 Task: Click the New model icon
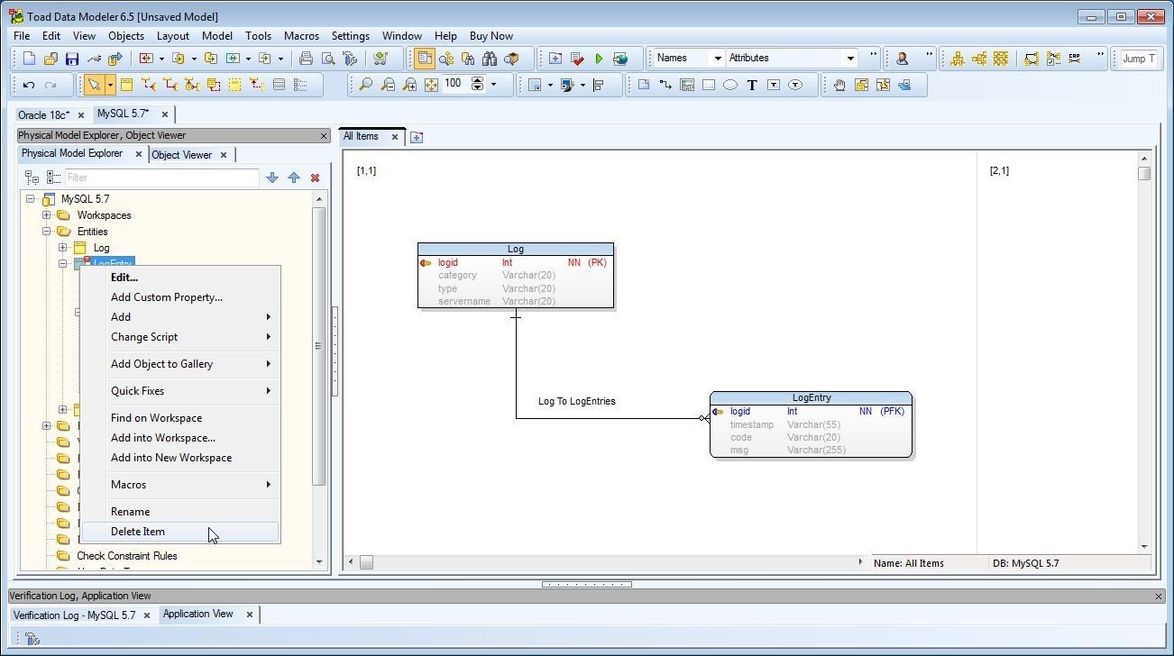click(x=29, y=59)
